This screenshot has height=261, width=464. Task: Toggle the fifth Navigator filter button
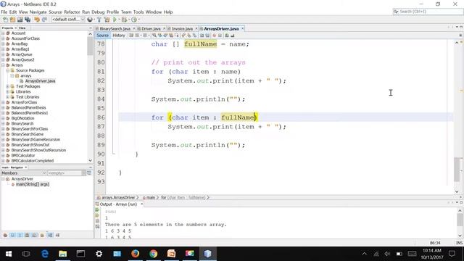point(35,235)
